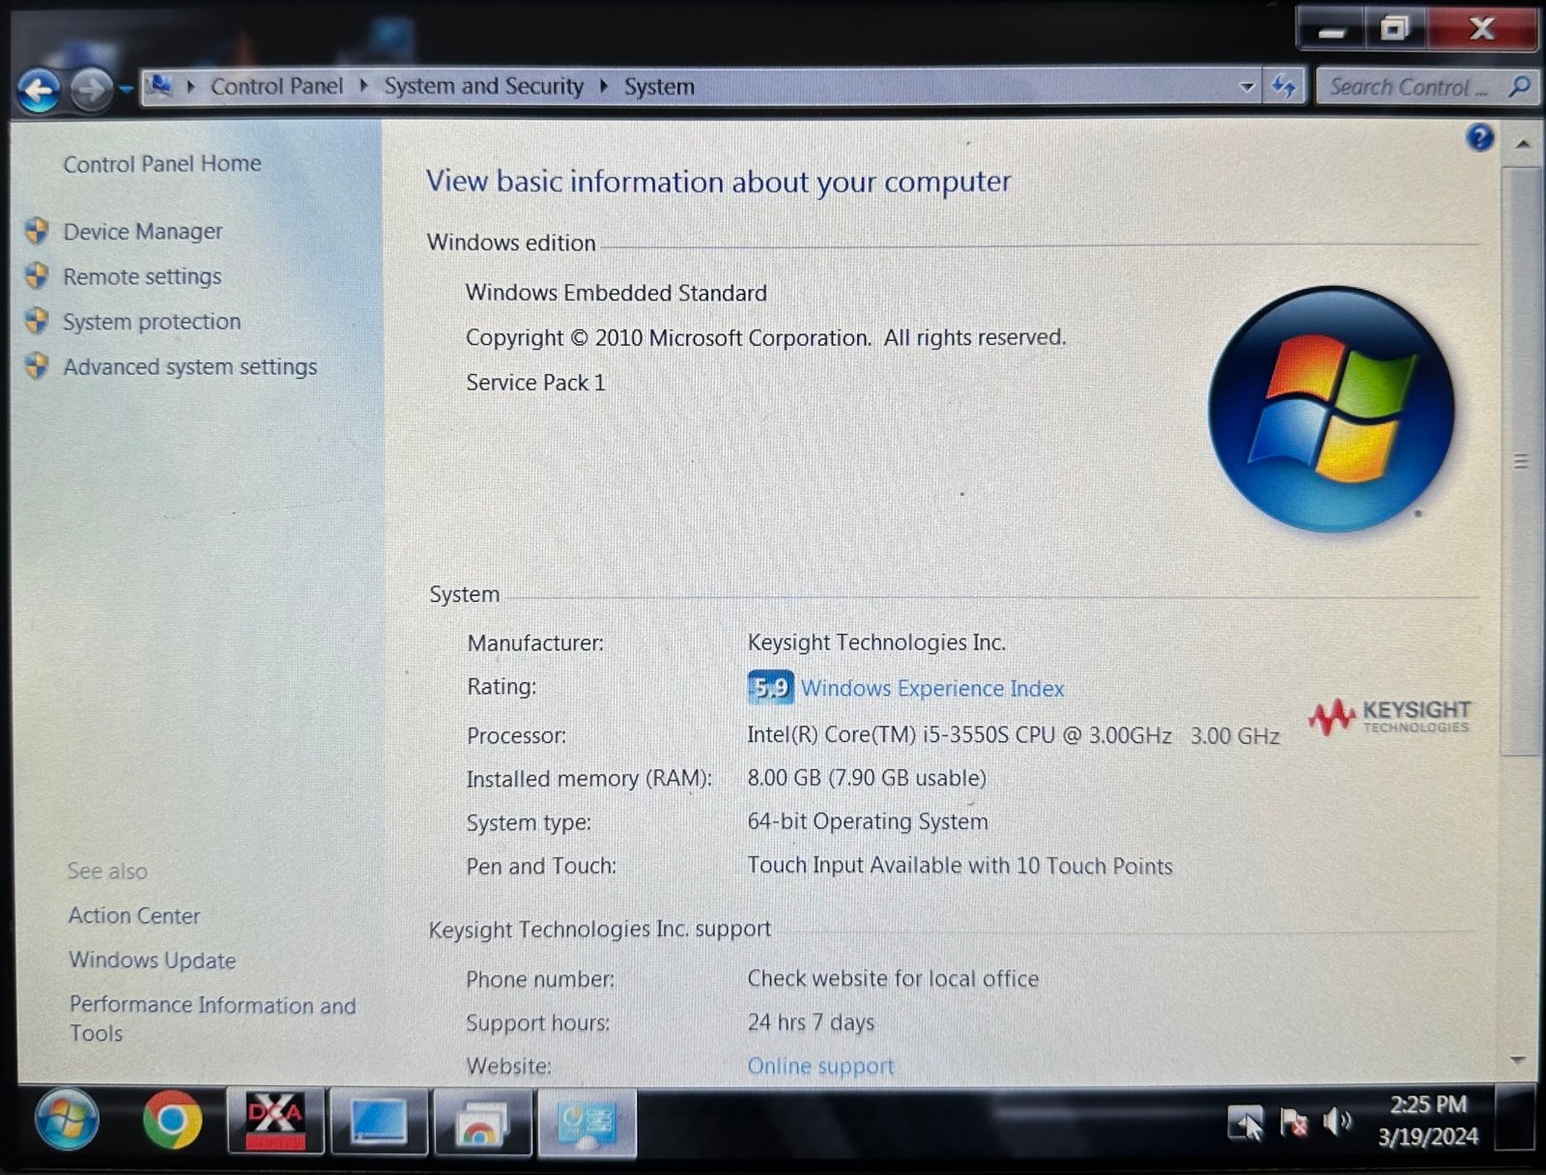Click the Forward navigation arrow button
1546x1175 pixels.
(91, 91)
